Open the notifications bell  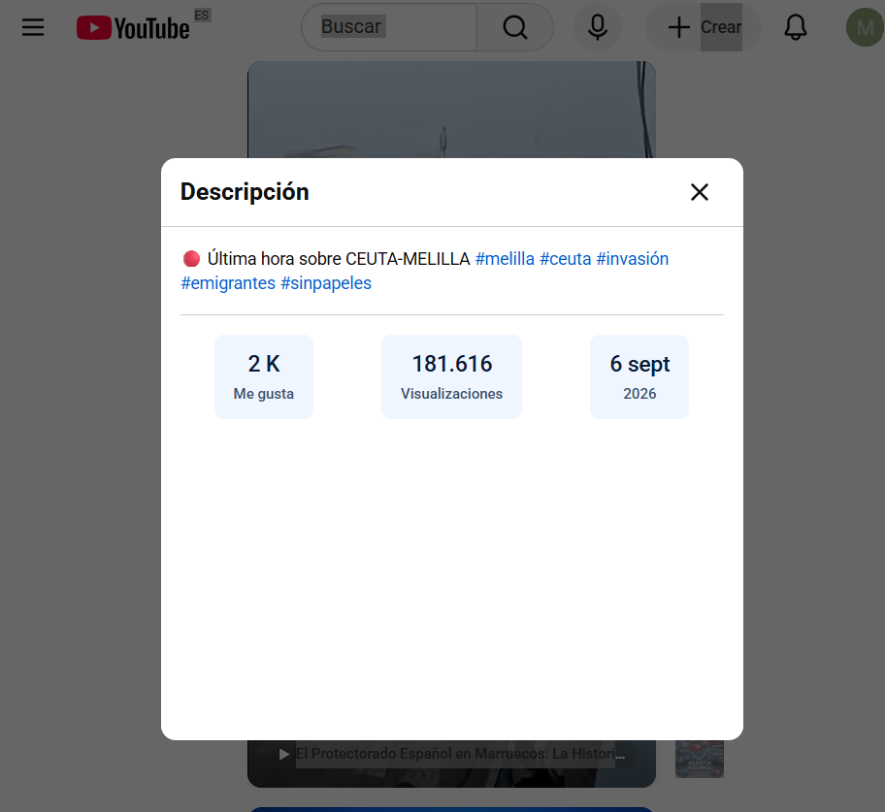tap(796, 27)
